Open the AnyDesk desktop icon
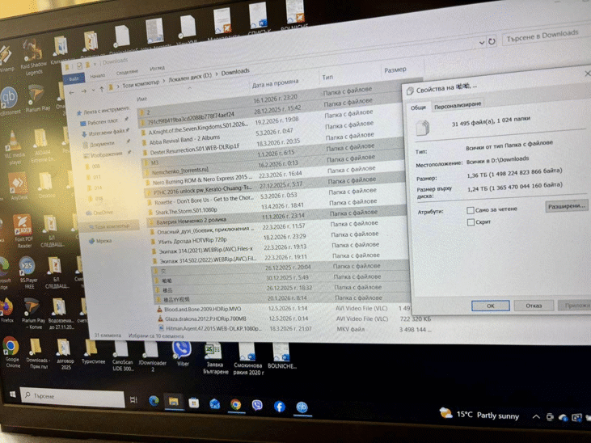 17,185
